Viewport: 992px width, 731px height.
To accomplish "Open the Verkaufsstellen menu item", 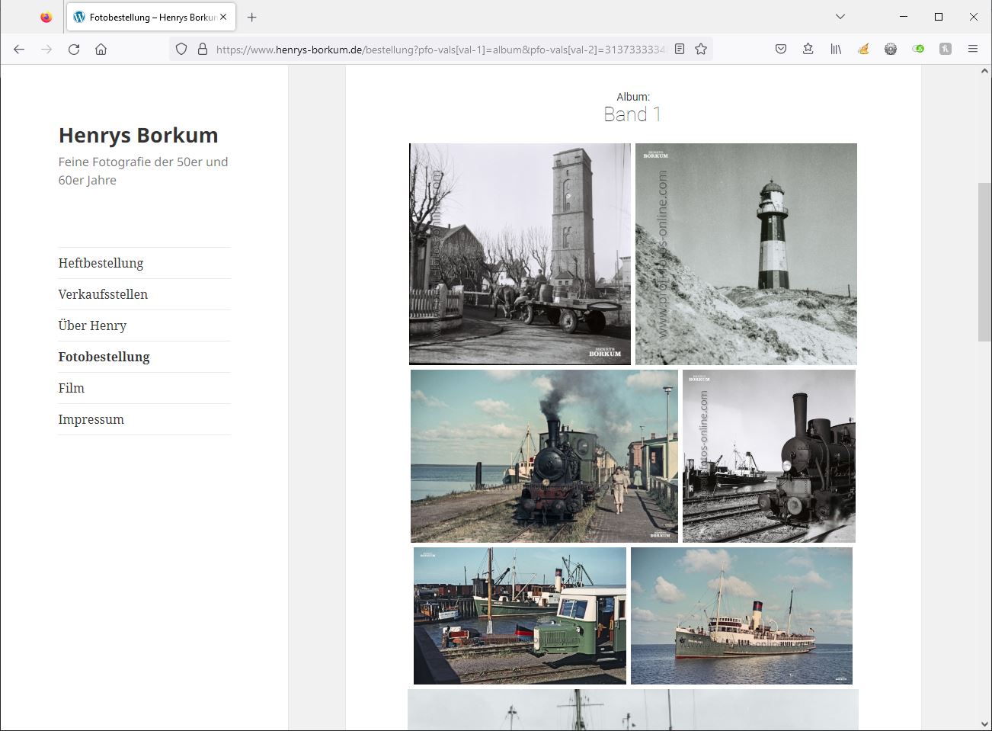I will (x=103, y=294).
